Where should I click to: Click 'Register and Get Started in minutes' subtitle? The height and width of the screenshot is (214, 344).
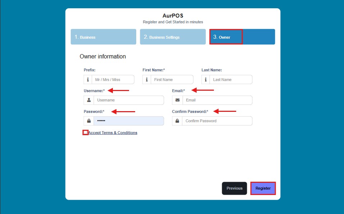173,22
